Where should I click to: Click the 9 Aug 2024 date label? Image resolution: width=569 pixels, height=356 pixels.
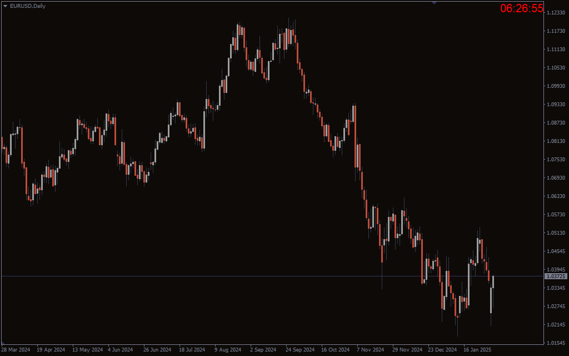tap(228, 350)
